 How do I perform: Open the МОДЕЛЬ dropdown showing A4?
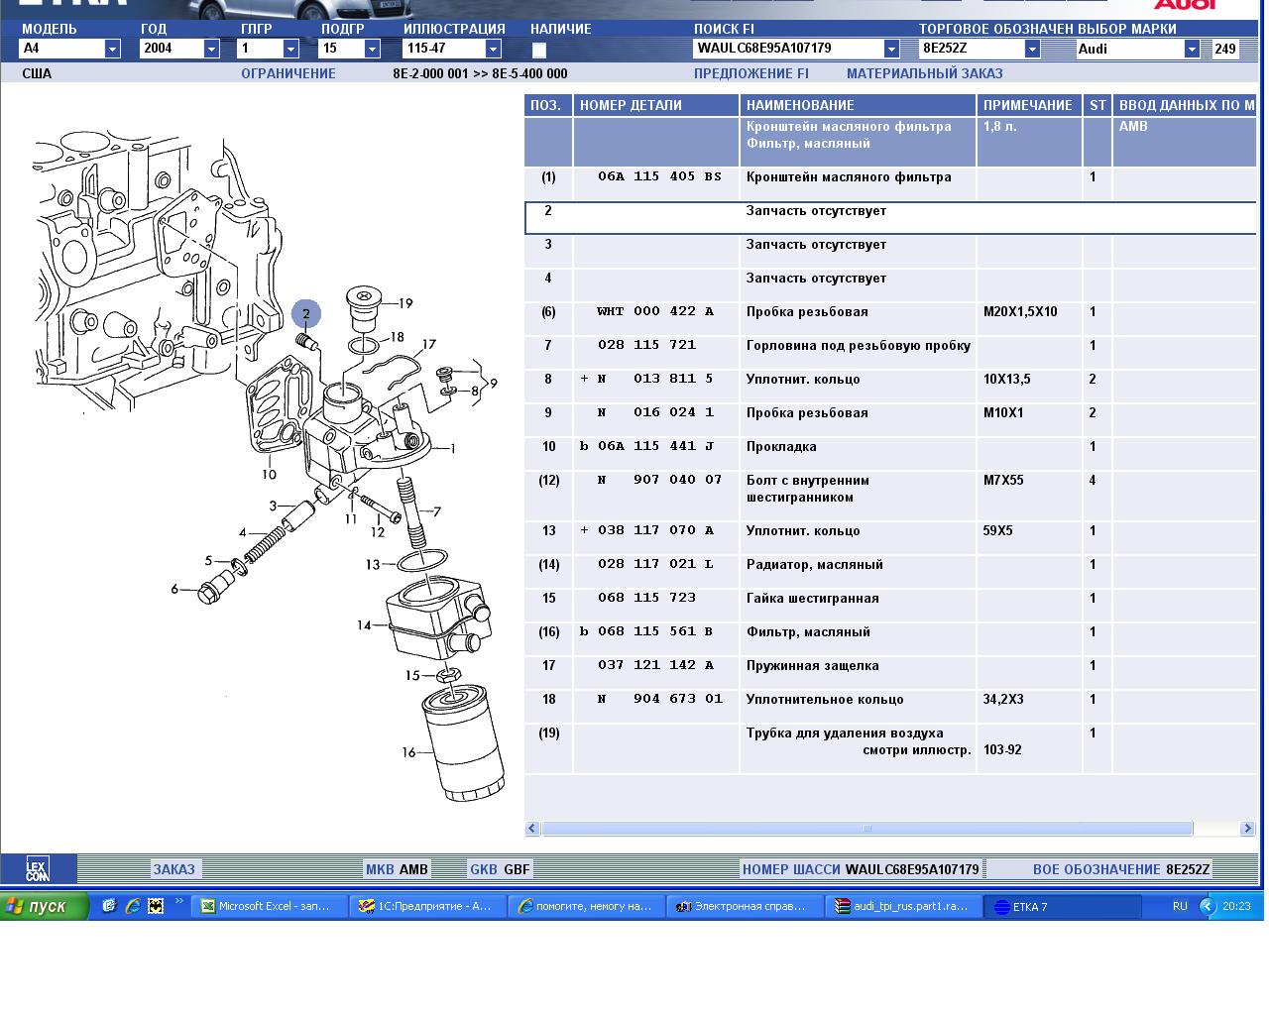pyautogui.click(x=112, y=49)
